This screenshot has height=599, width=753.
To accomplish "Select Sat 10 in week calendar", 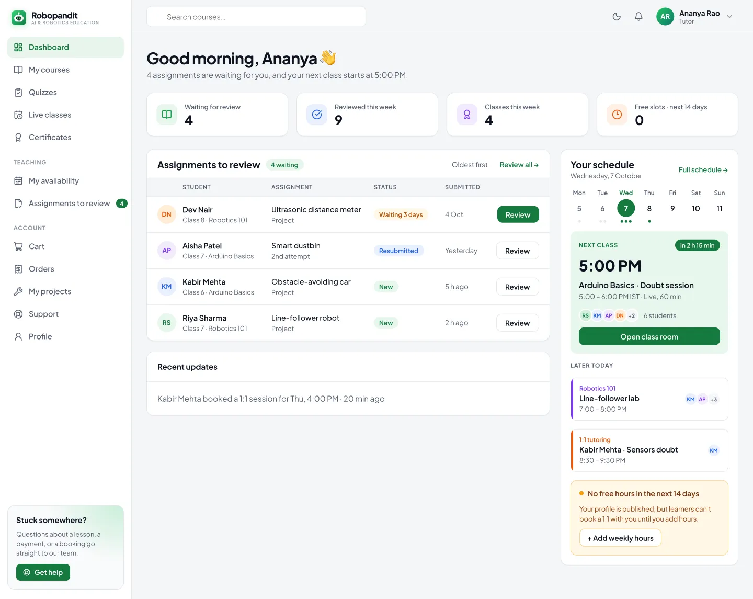I will (696, 208).
